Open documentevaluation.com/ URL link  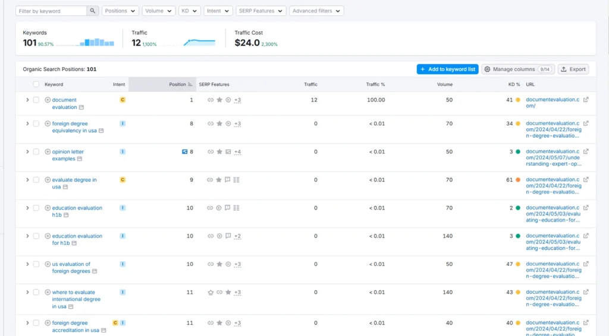[x=553, y=103]
